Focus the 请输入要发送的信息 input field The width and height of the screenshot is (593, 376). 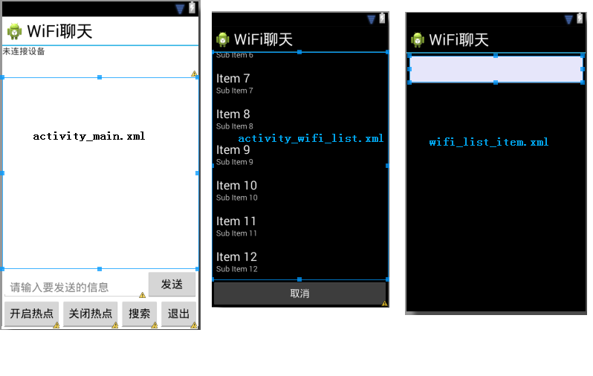(75, 288)
